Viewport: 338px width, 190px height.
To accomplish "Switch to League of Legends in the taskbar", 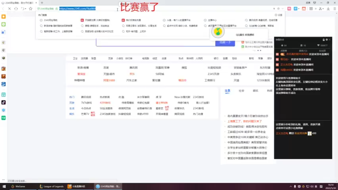I will coord(52,187).
